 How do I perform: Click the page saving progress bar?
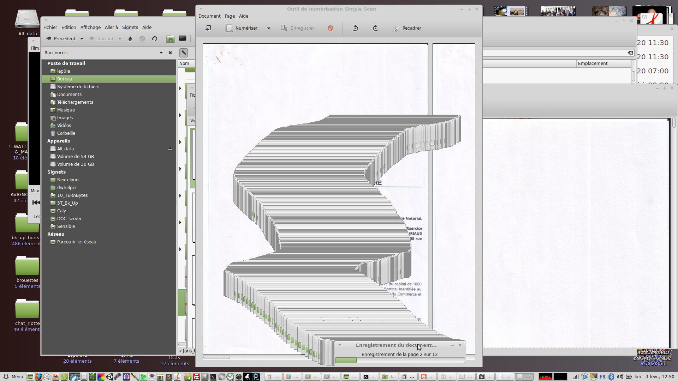coord(400,360)
